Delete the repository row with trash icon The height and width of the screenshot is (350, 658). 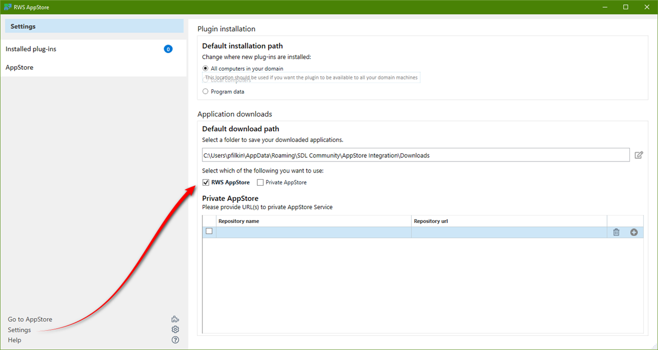(x=616, y=232)
